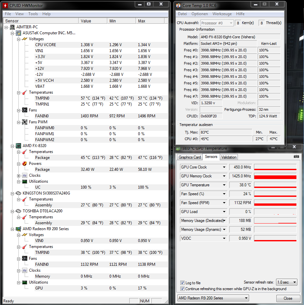Click the Powers flame icon
Viewport: 304px width, 305px height.
point(25,164)
